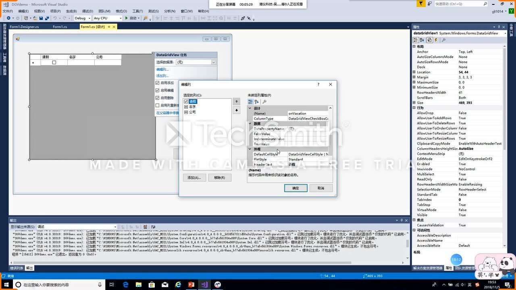
Task: Sort column properties alphabetically in dialog
Action: 257,102
